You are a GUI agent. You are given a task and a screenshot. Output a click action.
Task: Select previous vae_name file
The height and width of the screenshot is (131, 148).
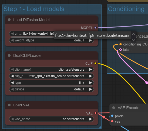12,119
